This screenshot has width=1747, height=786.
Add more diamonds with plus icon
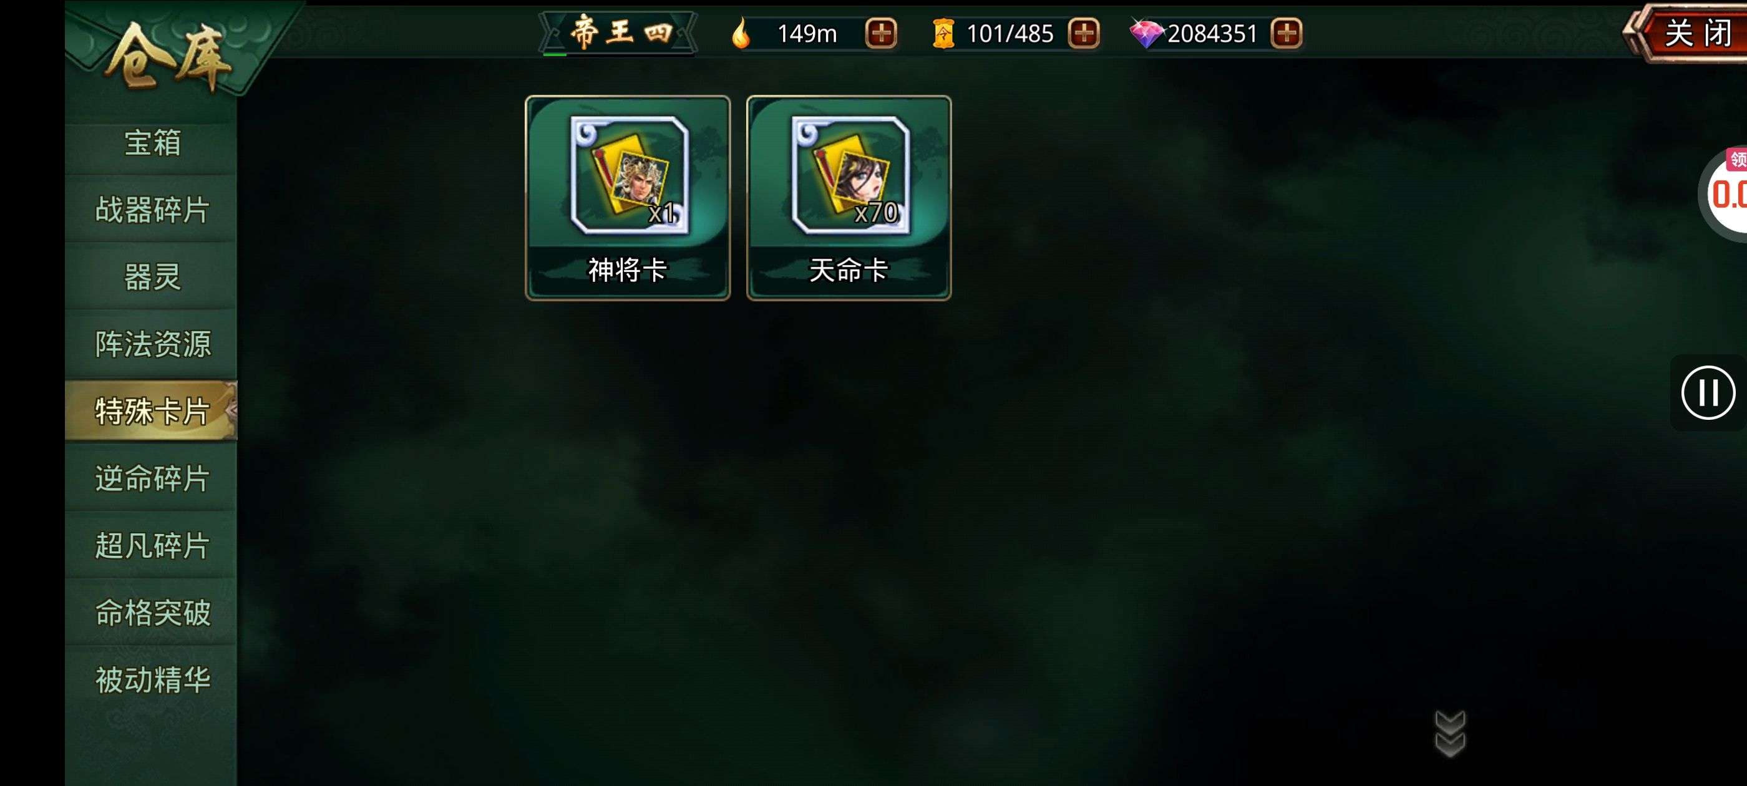click(x=1286, y=33)
